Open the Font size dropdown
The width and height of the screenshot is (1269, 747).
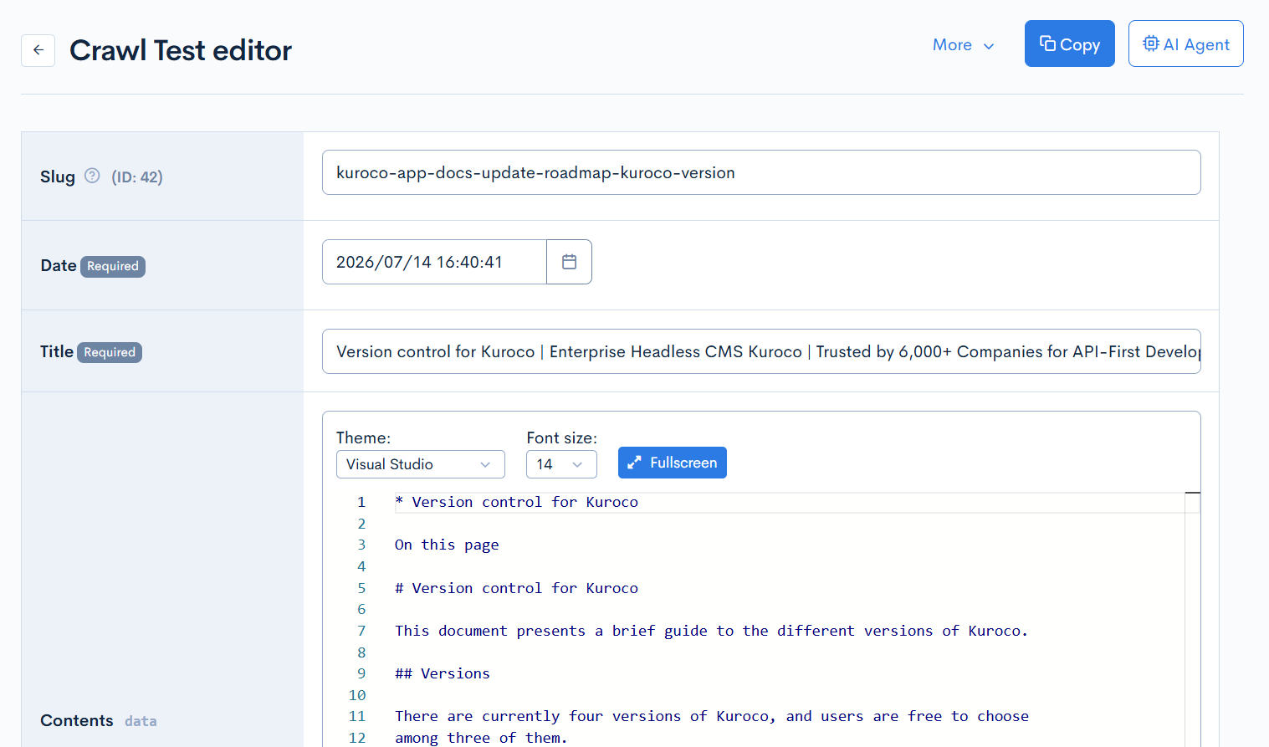(561, 464)
